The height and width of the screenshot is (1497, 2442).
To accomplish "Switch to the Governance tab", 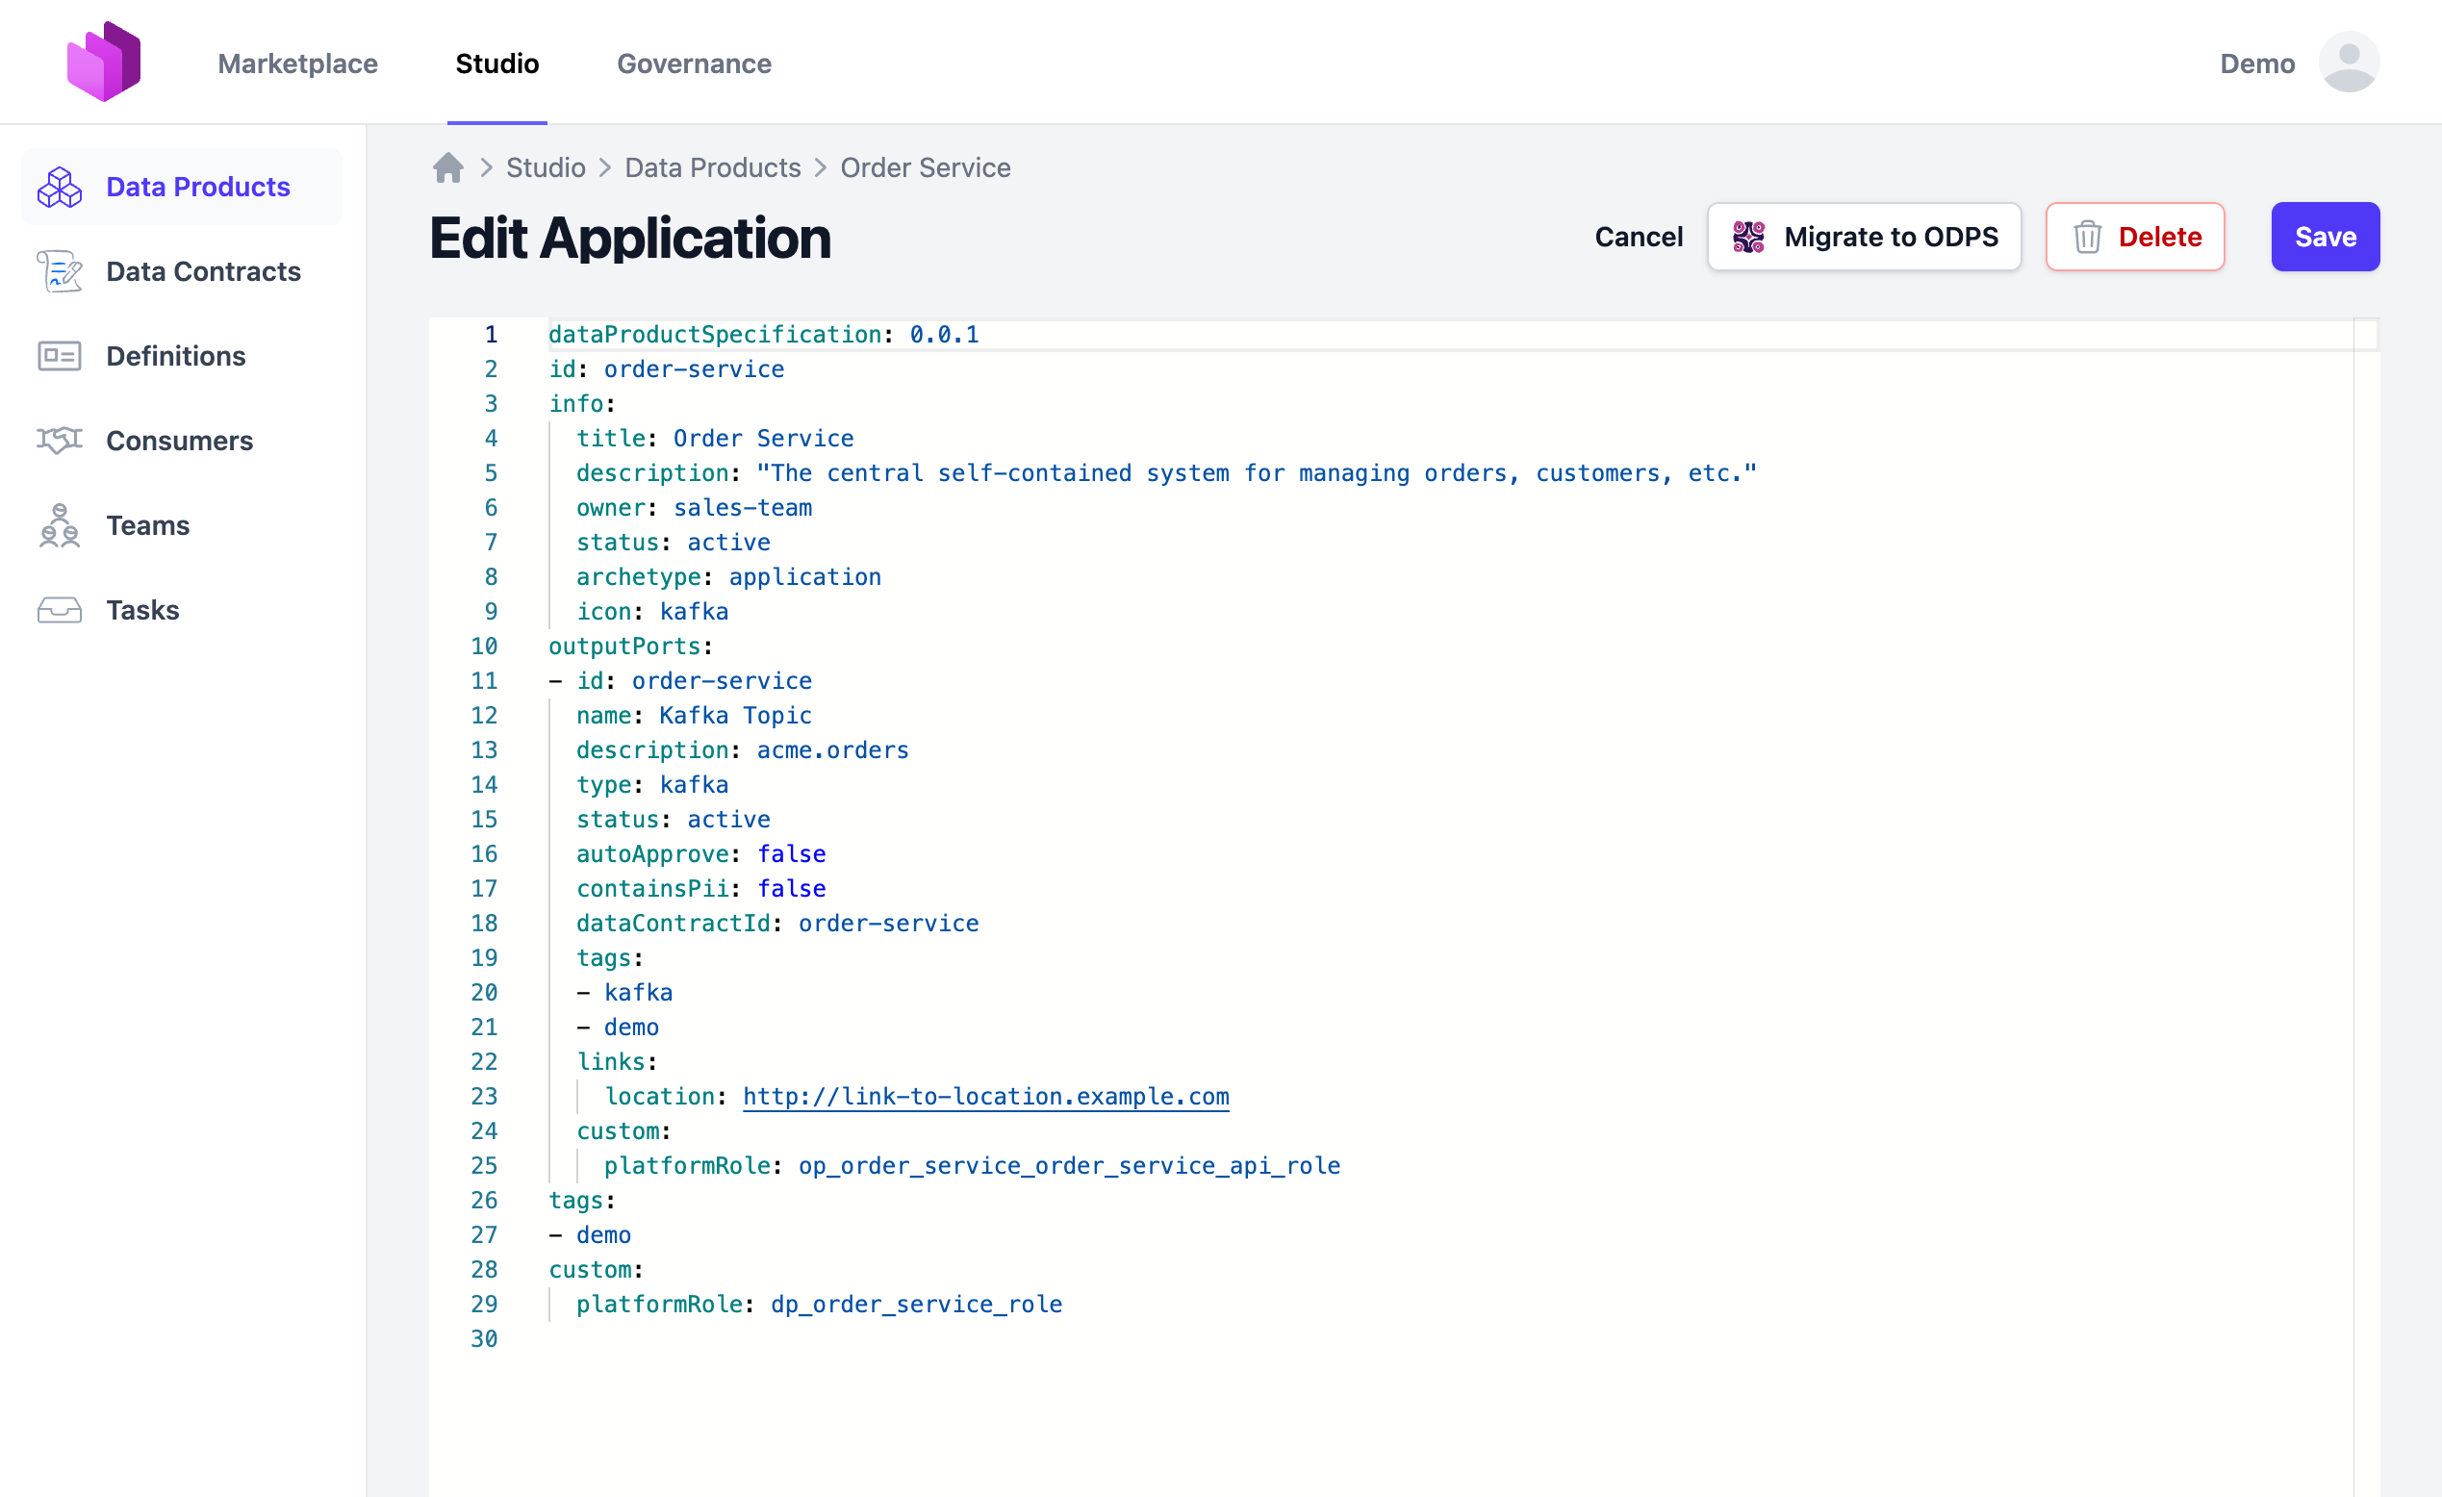I will pyautogui.click(x=694, y=63).
